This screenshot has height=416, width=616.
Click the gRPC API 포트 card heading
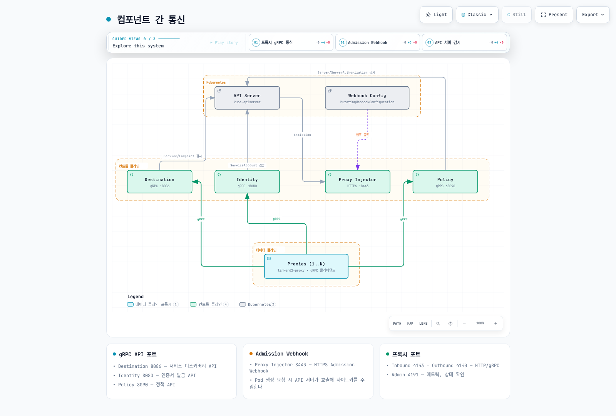138,354
